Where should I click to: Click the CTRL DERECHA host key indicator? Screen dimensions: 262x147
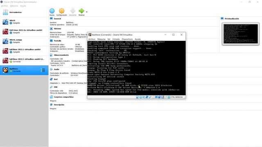point(176,97)
